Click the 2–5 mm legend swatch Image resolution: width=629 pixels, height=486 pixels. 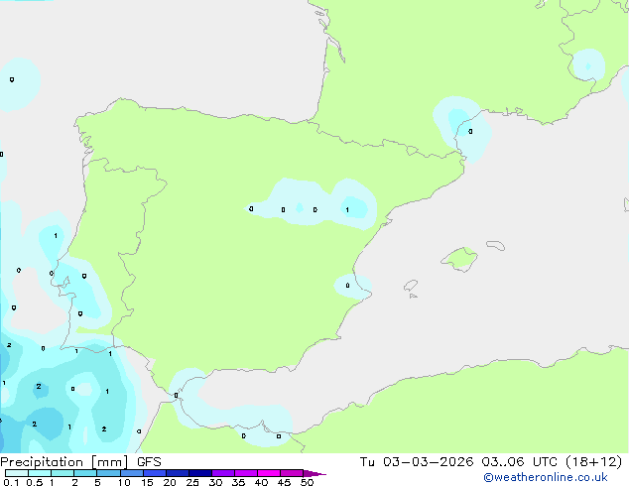tap(85, 473)
